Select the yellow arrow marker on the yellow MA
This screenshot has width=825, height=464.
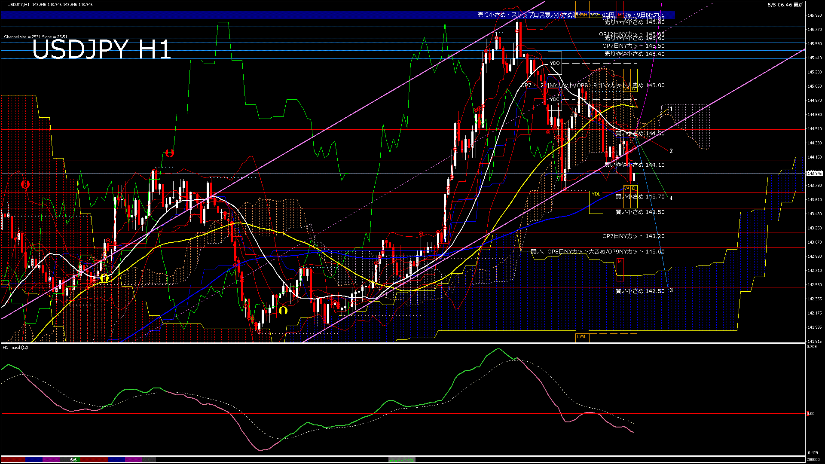pyautogui.click(x=104, y=278)
